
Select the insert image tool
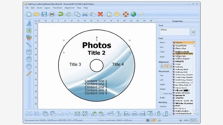point(29,30)
